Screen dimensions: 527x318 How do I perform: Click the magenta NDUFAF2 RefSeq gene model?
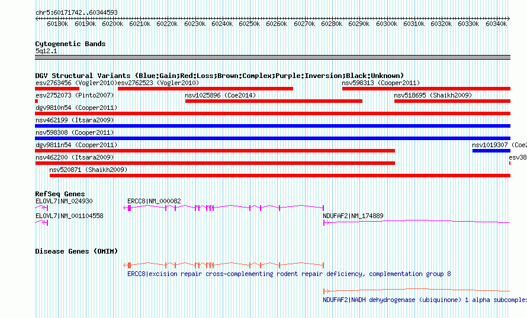tap(417, 222)
